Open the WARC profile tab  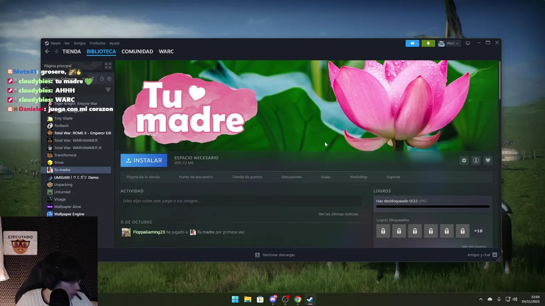tap(166, 51)
